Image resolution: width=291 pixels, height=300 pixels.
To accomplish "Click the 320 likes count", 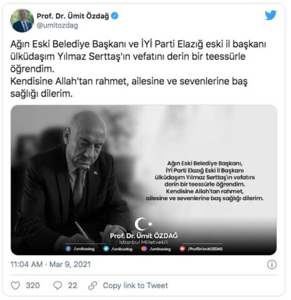I will click(33, 286).
